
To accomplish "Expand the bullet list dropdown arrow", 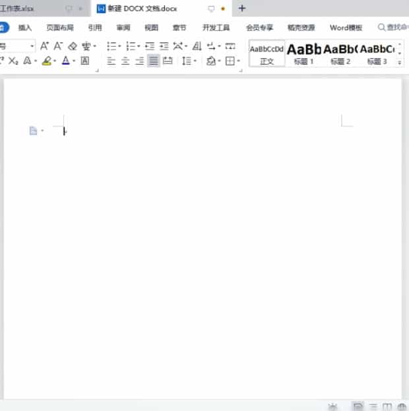I will click(119, 46).
